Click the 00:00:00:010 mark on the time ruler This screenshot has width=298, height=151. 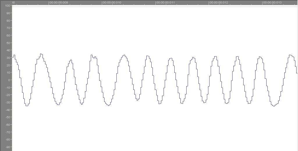coord(112,3)
